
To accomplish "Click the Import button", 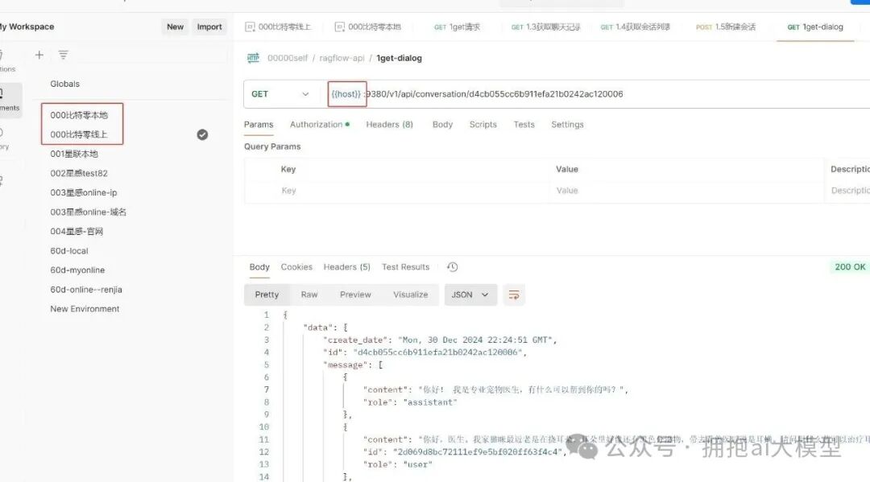I will pyautogui.click(x=209, y=26).
